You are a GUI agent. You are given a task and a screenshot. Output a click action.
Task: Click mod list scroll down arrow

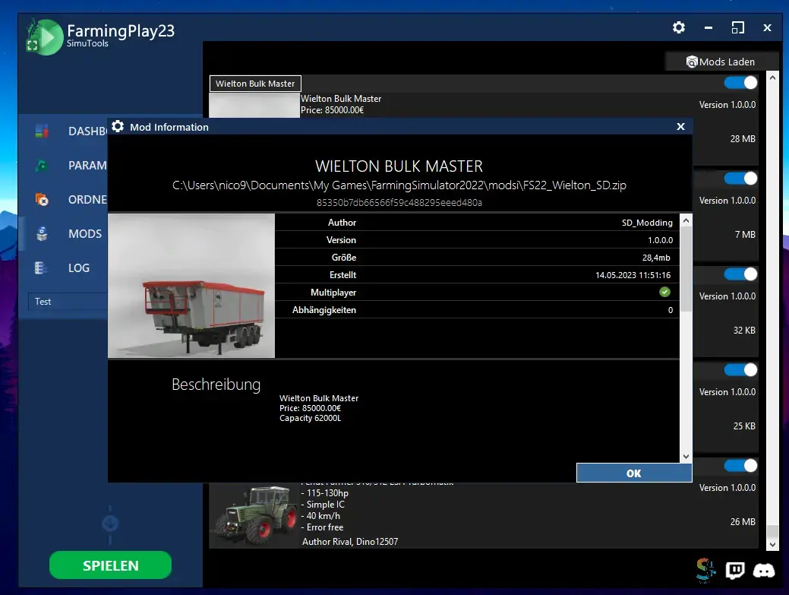coord(772,544)
